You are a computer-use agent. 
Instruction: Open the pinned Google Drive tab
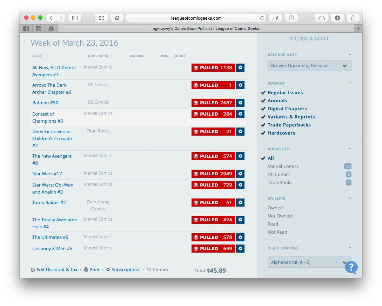pos(51,28)
